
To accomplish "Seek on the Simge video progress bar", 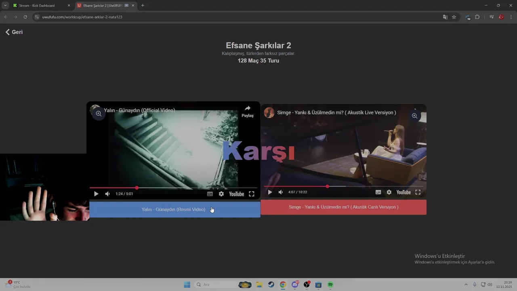I will coord(343,186).
